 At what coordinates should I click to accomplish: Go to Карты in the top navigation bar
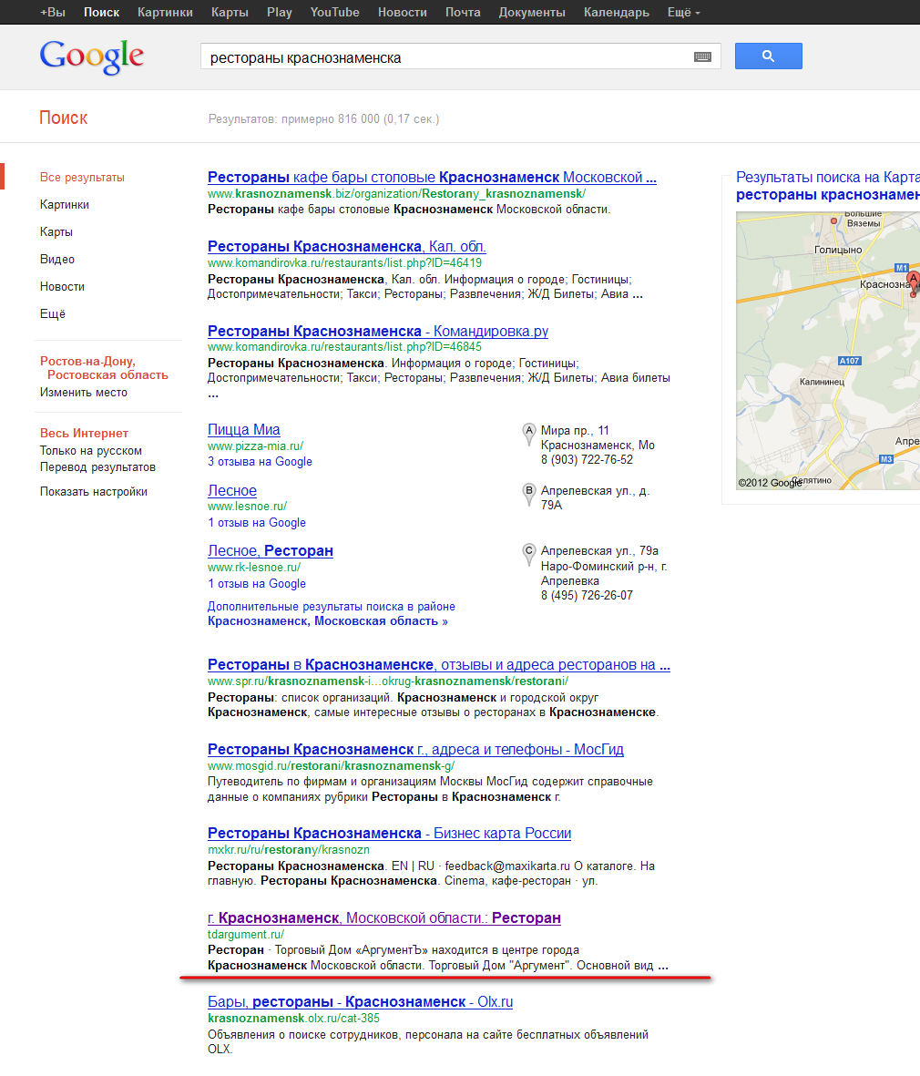pos(230,13)
